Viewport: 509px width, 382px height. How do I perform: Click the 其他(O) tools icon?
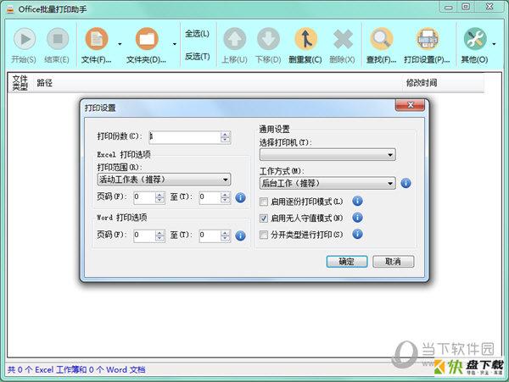474,39
